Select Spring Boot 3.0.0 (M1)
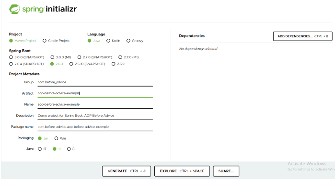This screenshot has width=335, height=179. point(61,57)
